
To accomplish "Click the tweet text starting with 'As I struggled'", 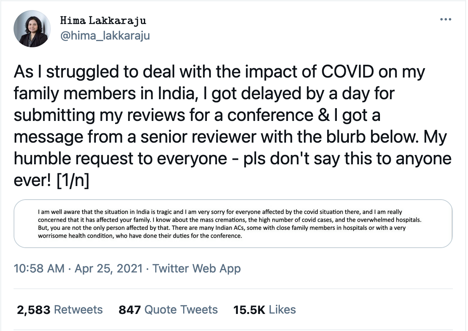I will pos(233,127).
